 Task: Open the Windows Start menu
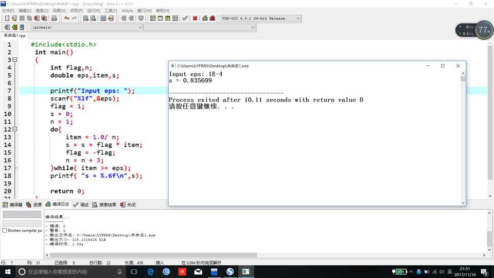[x=8, y=272]
